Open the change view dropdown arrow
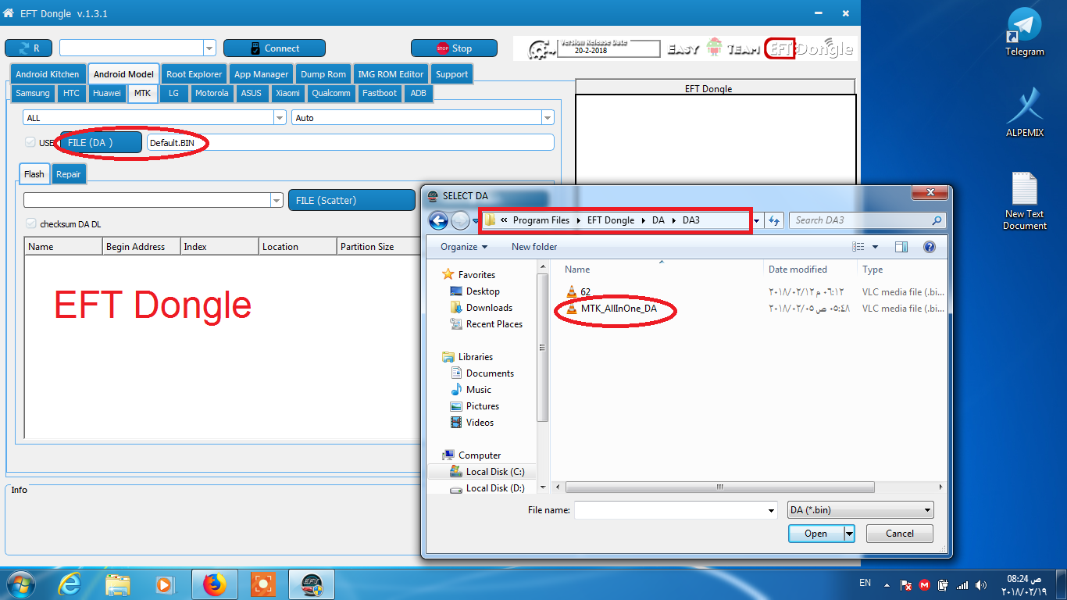Viewport: 1067px width, 600px height. tap(875, 247)
